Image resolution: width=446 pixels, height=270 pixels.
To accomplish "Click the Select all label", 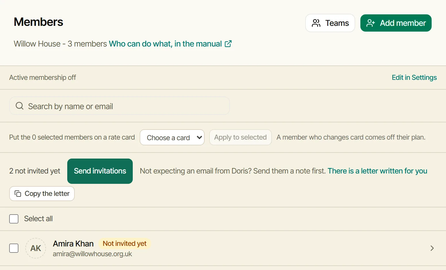I will 38,219.
